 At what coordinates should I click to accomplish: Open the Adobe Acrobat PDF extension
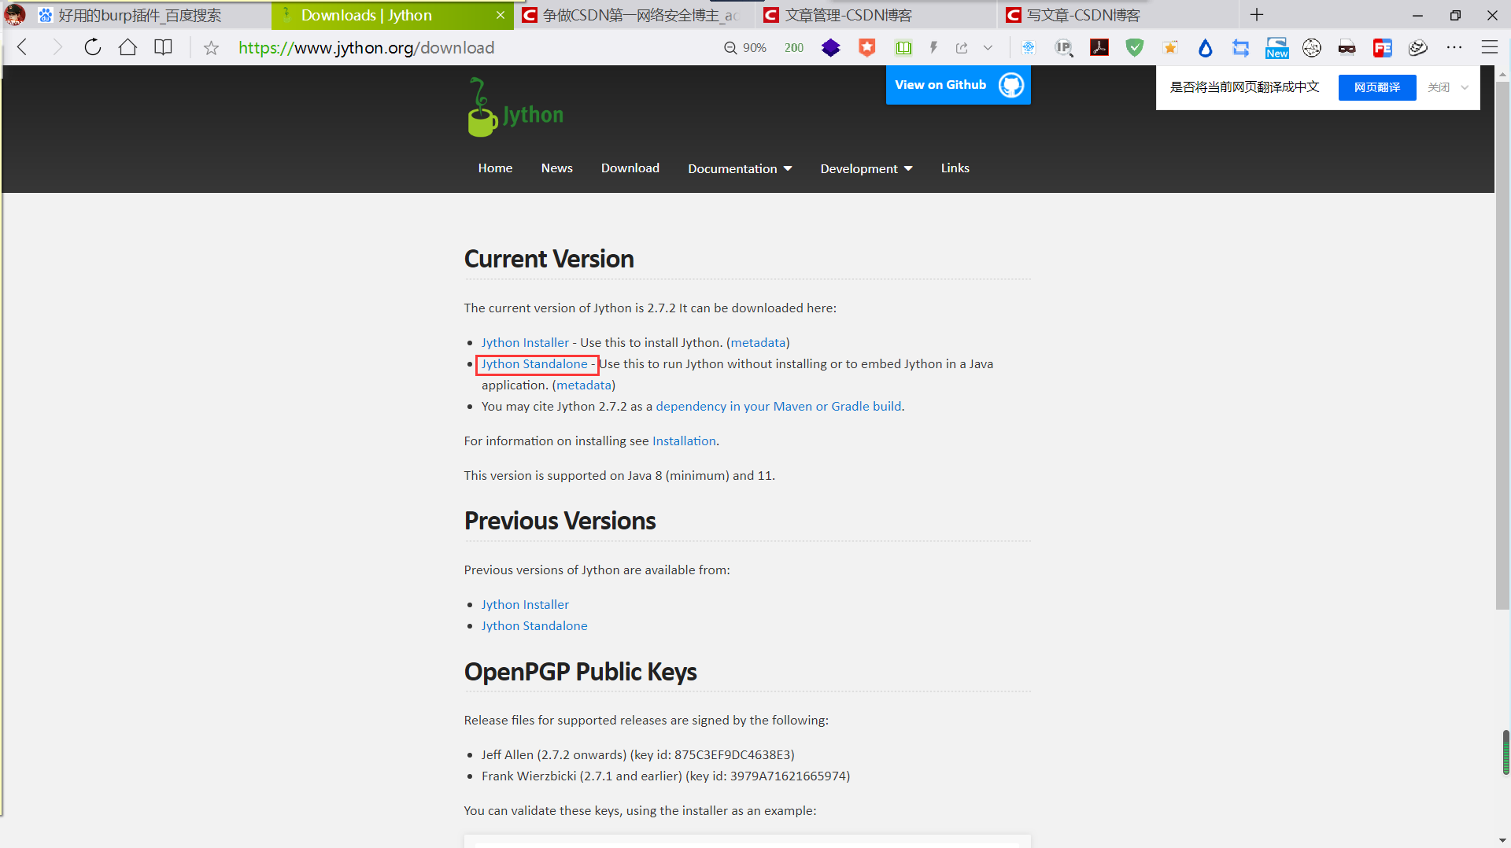(1099, 48)
